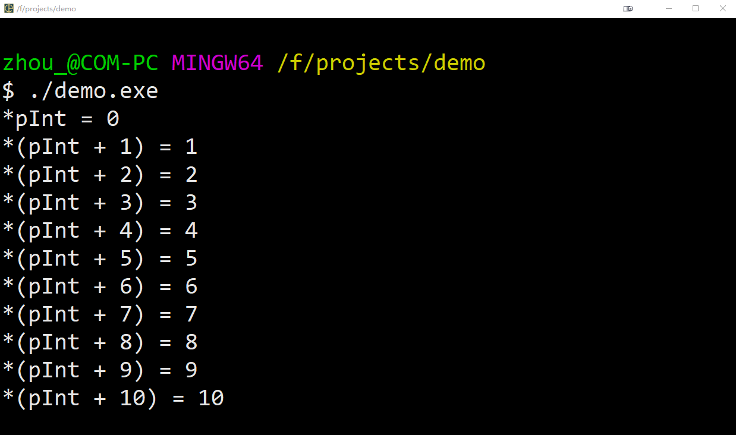
Task: Maximize the terminal window
Action: [x=696, y=8]
